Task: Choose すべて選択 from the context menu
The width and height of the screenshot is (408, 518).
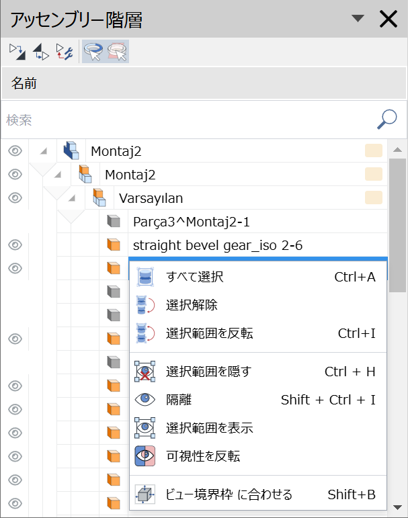Action: (195, 277)
